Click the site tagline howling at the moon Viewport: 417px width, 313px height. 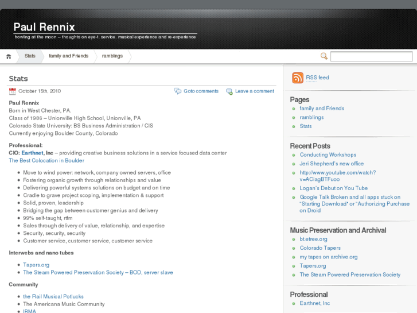(x=105, y=37)
